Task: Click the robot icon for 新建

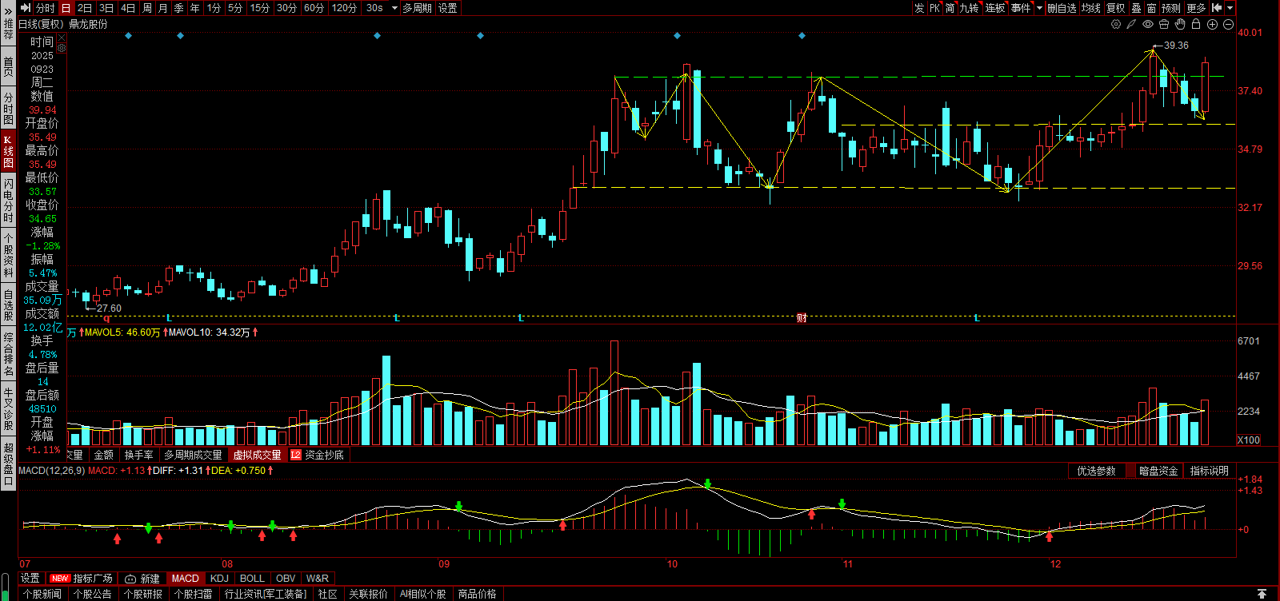Action: coord(130,579)
